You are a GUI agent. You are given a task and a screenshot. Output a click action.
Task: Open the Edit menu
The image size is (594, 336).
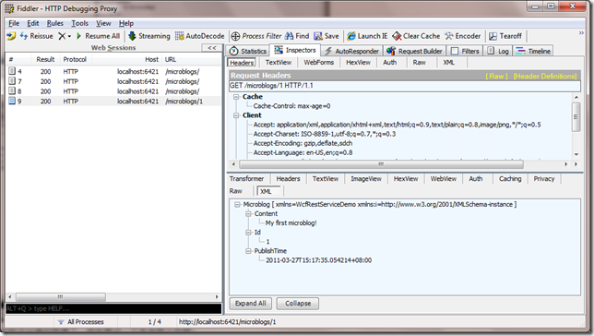click(33, 23)
